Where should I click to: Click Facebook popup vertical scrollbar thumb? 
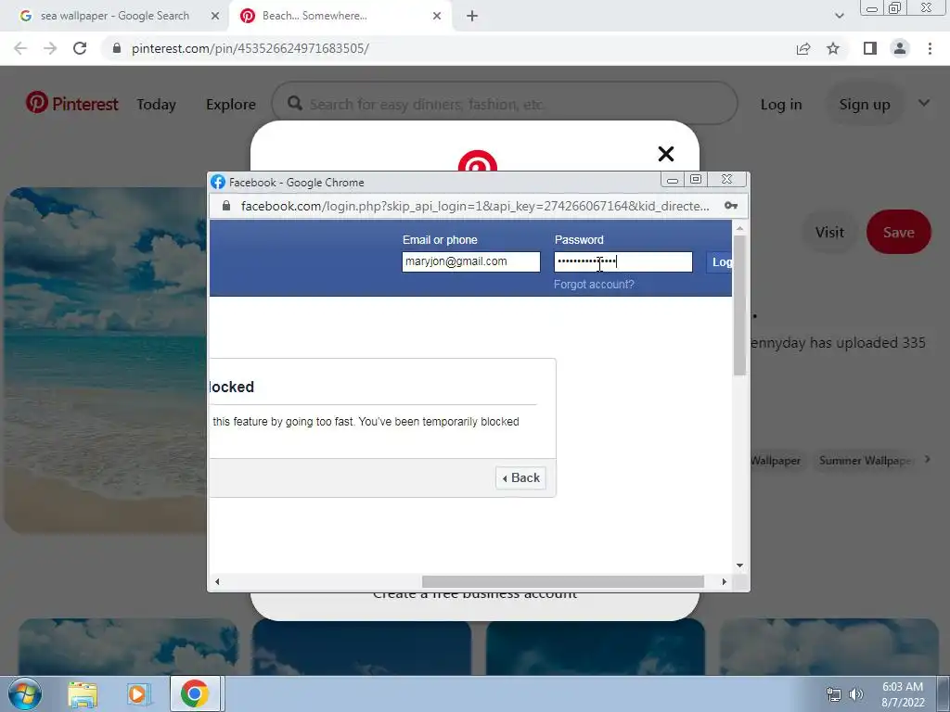(x=739, y=305)
